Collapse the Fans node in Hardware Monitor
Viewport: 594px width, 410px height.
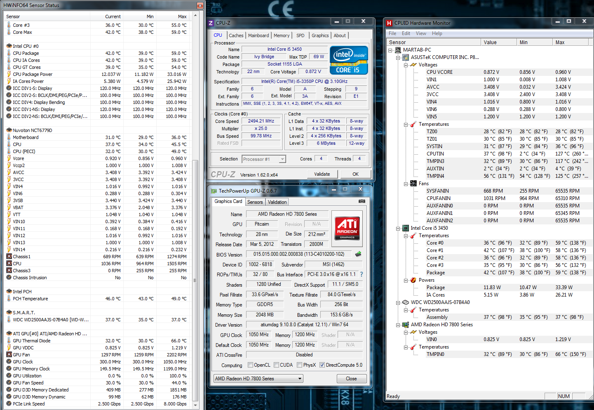(x=406, y=184)
